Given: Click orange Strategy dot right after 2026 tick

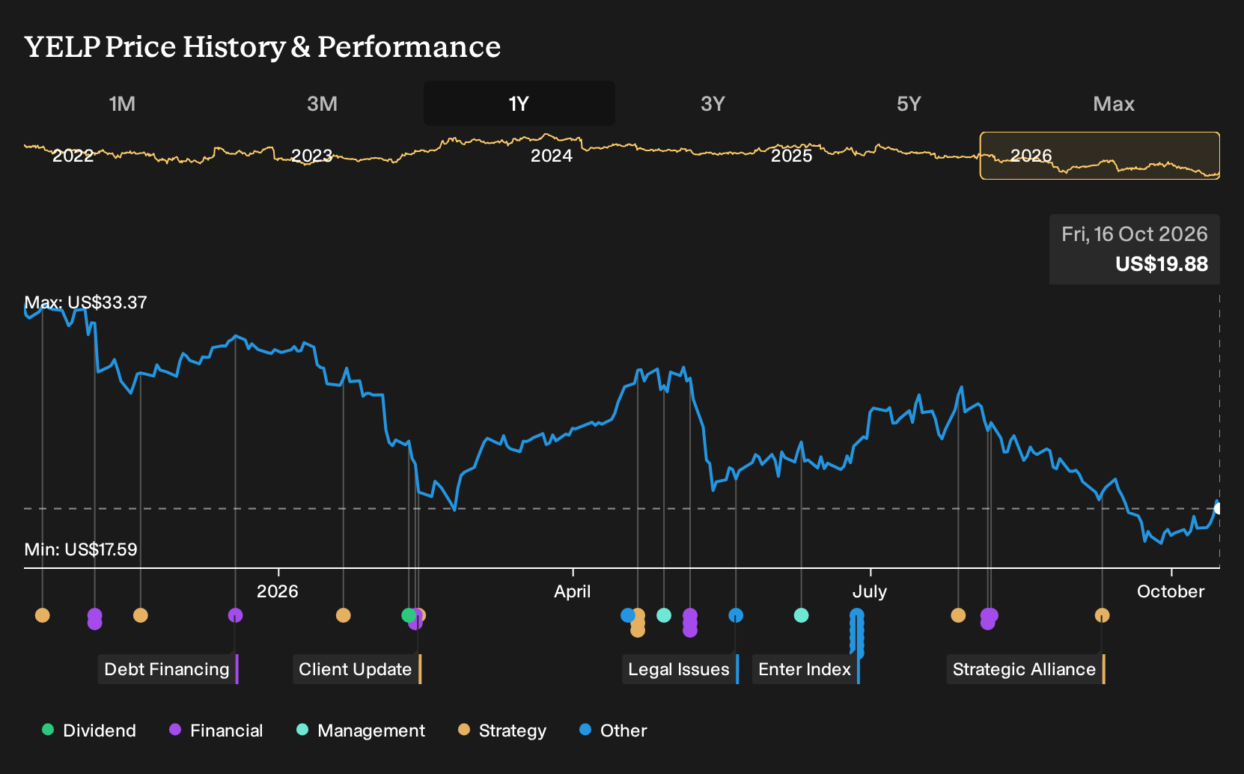Looking at the screenshot, I should (x=343, y=615).
